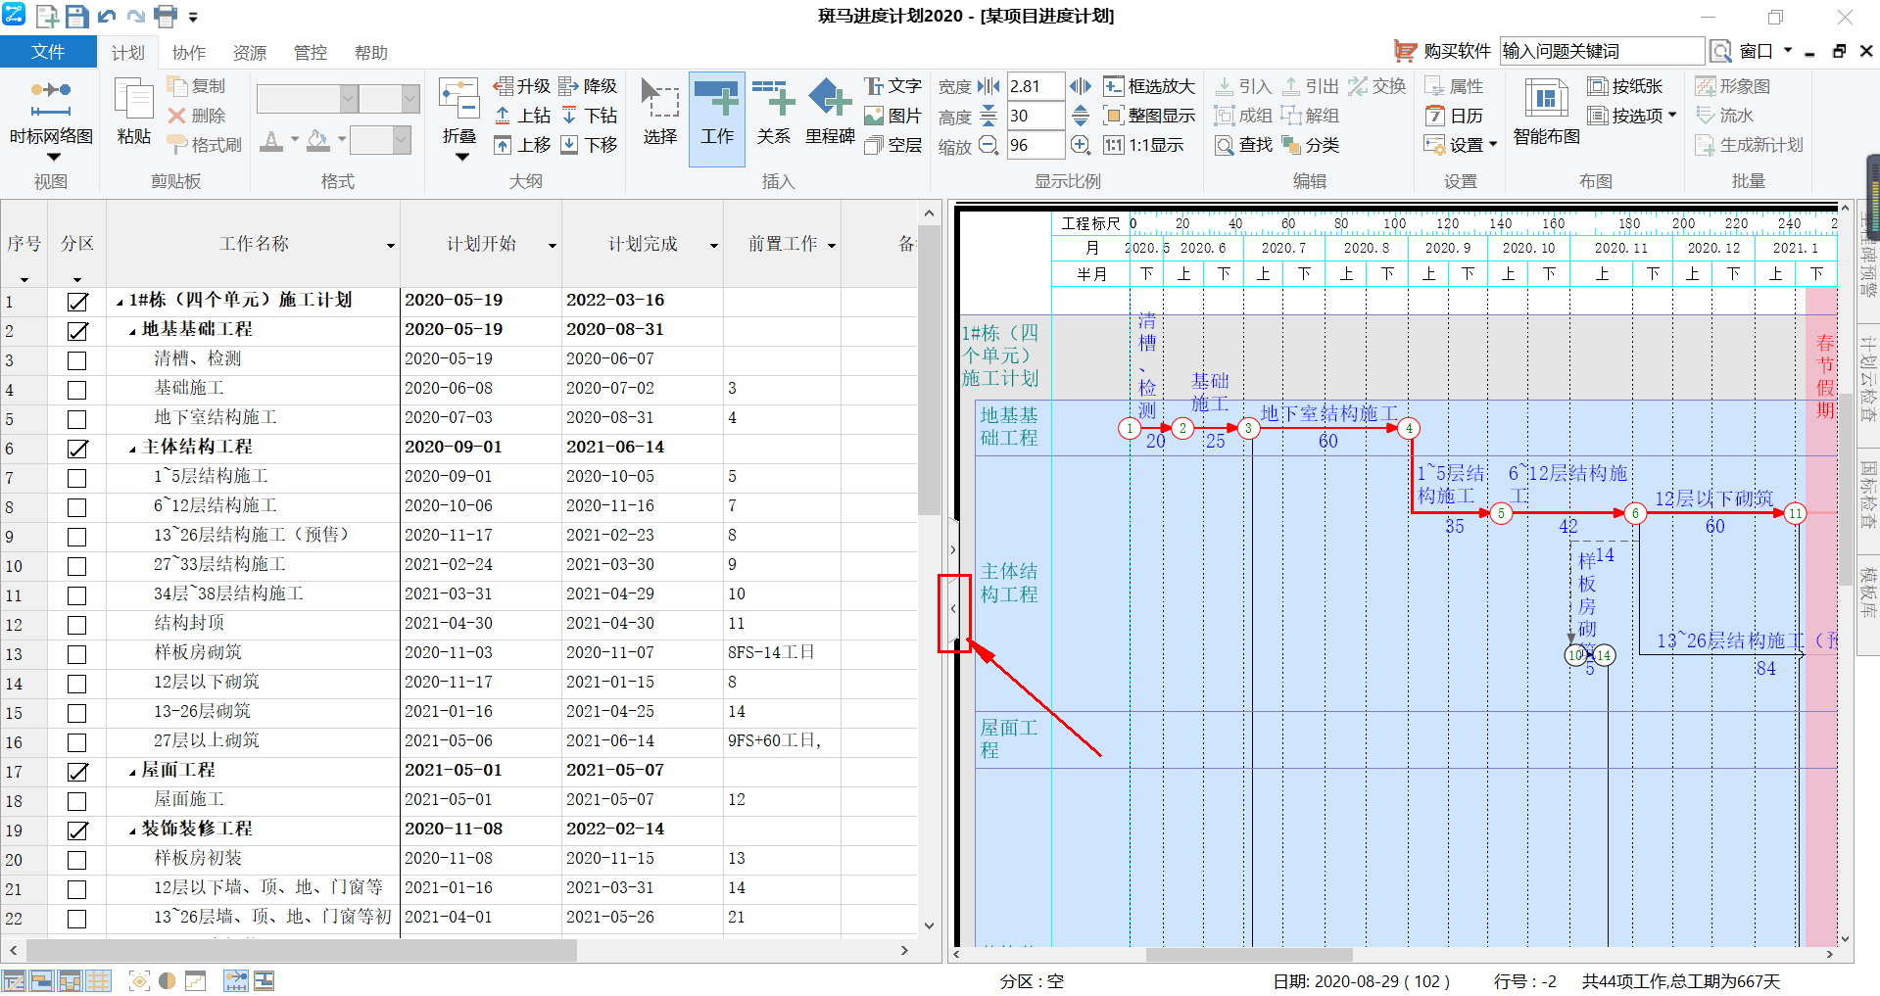The width and height of the screenshot is (1880, 996).
Task: Click the 框选放大 zoom selection icon
Action: tap(1114, 86)
